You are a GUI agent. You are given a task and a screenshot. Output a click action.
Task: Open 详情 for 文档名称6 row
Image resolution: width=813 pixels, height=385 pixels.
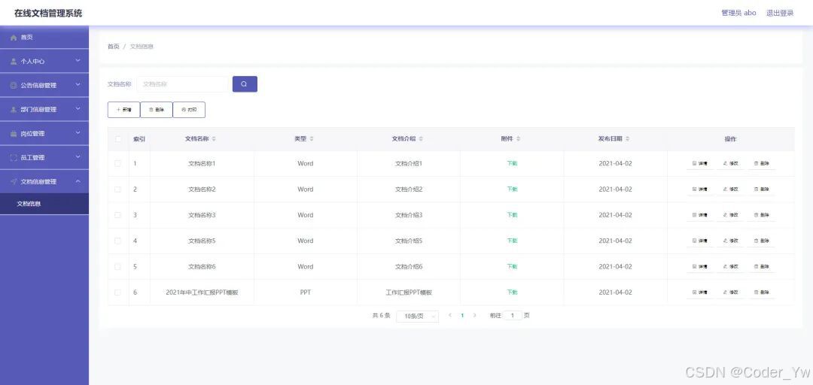pos(700,266)
